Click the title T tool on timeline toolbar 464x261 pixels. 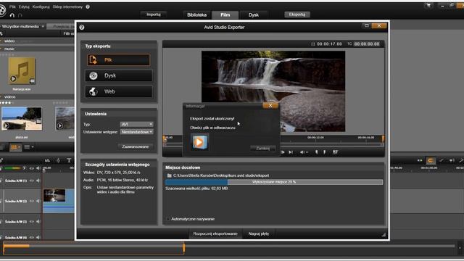69,160
